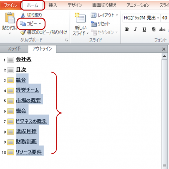Click the slide icon beside 会社名
The width and height of the screenshot is (169, 169).
(11, 60)
